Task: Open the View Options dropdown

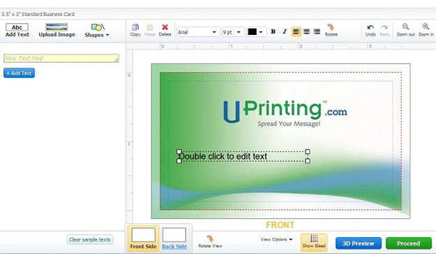Action: click(x=276, y=239)
